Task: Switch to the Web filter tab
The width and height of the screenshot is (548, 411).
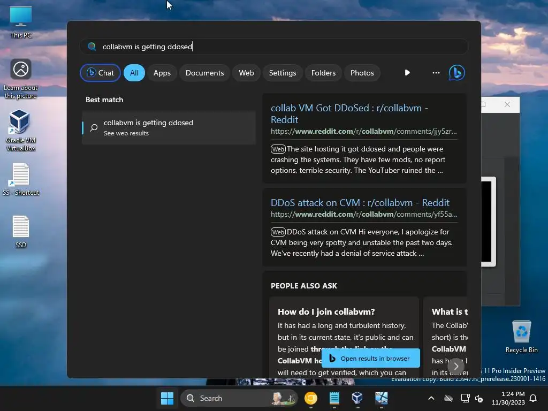Action: click(246, 73)
